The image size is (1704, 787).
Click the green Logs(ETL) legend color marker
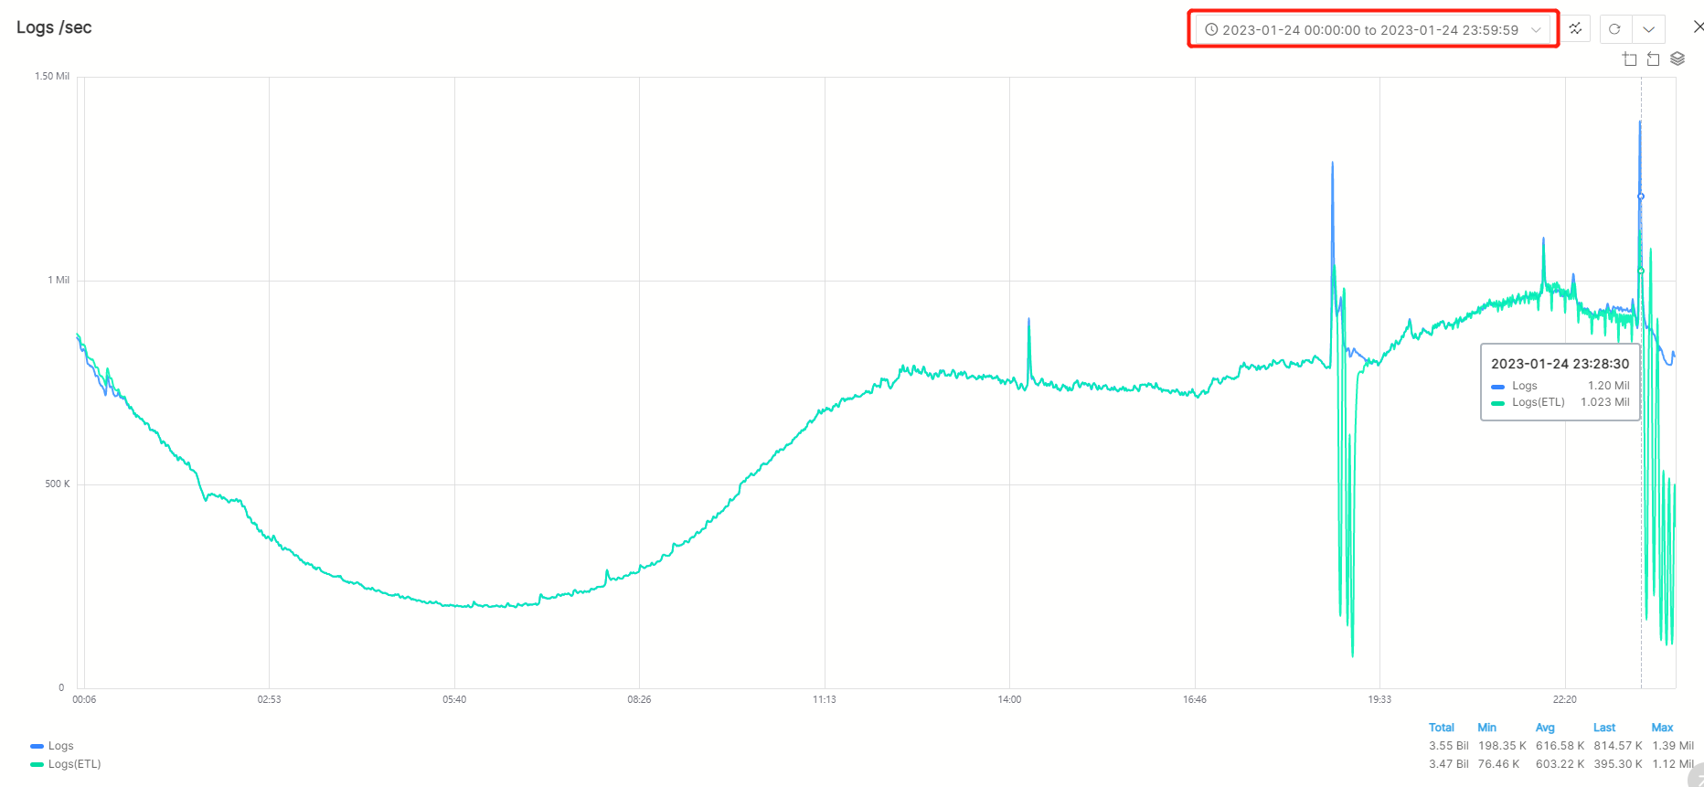[37, 764]
